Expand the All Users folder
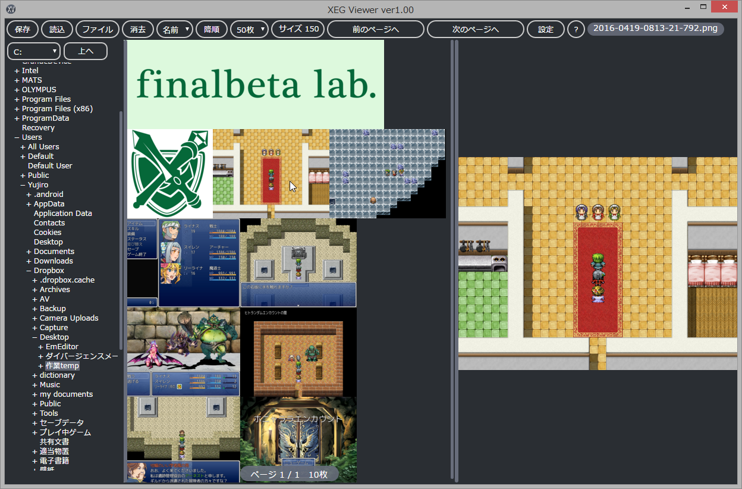 pos(23,147)
